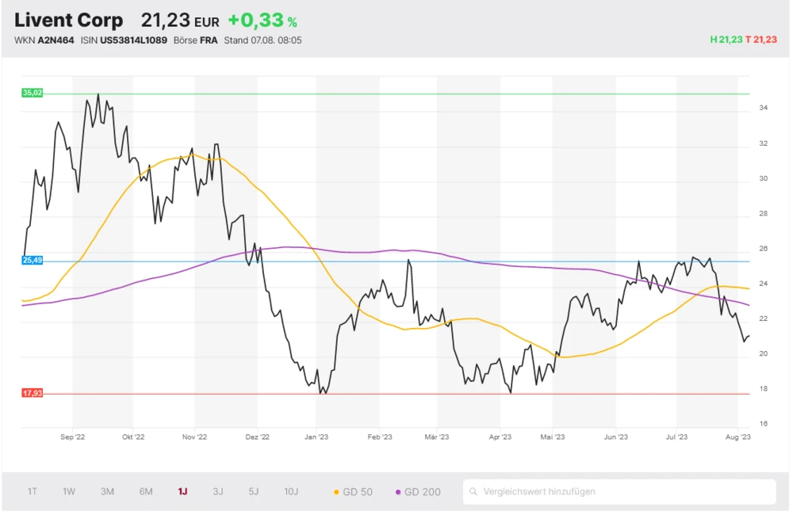Click the magnifier icon in the comparison field
793x515 pixels.
[x=473, y=492]
